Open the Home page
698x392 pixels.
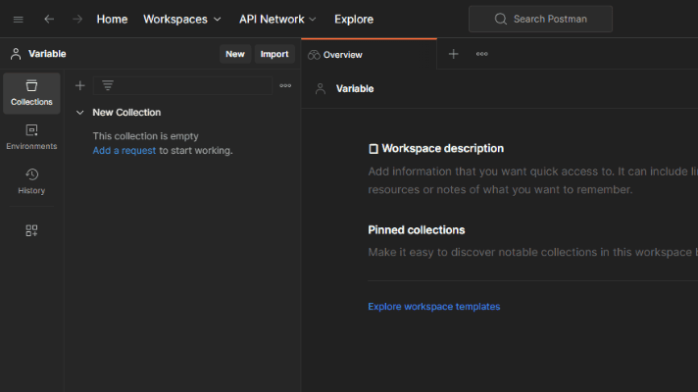pyautogui.click(x=112, y=20)
